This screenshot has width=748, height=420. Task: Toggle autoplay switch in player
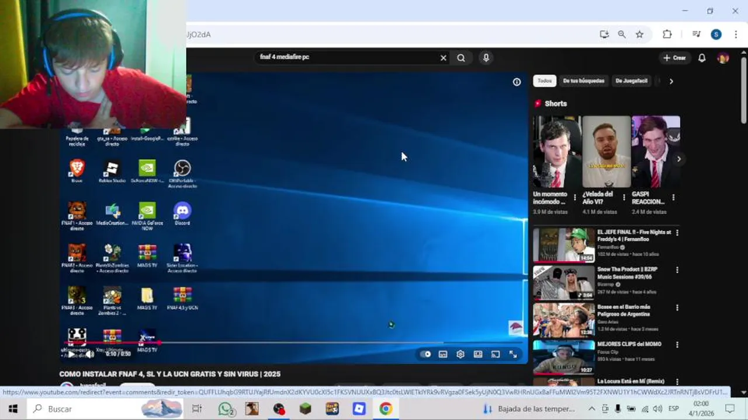[425, 354]
